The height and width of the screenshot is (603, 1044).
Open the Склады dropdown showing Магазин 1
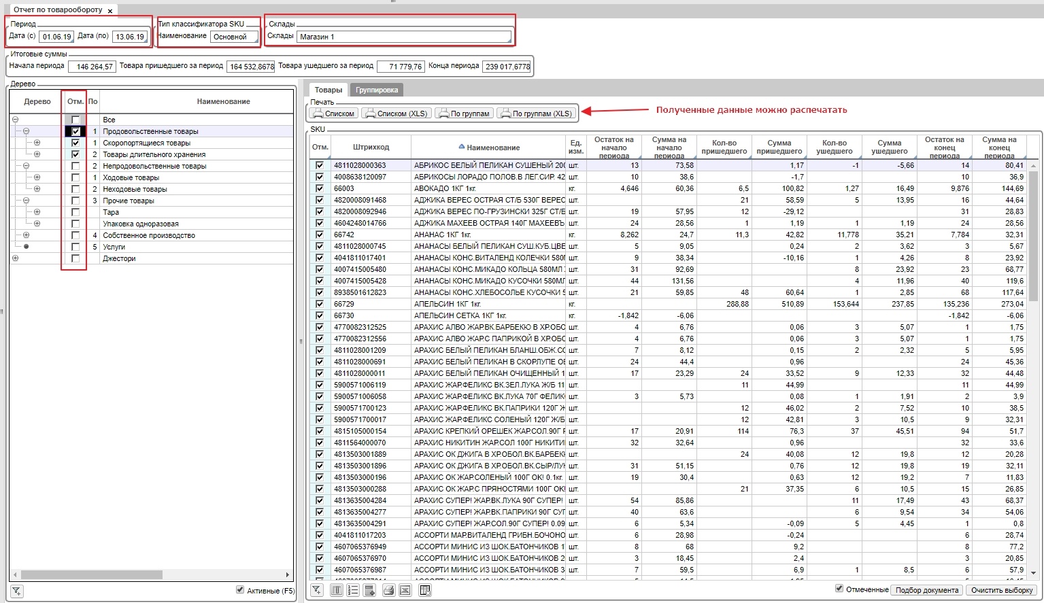coord(404,37)
